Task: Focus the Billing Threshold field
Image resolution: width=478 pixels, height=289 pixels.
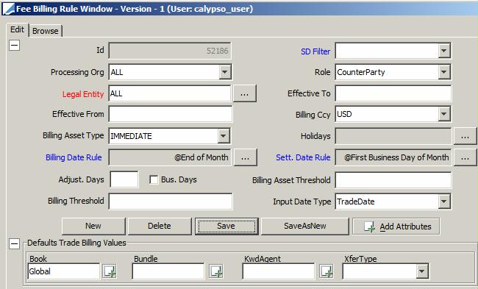Action: (171, 201)
